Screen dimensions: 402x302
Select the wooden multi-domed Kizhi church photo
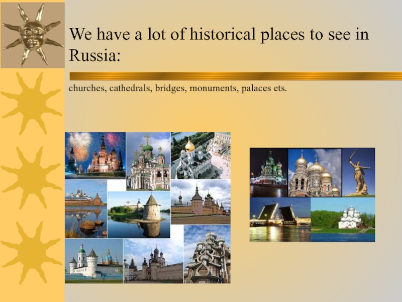(207, 254)
